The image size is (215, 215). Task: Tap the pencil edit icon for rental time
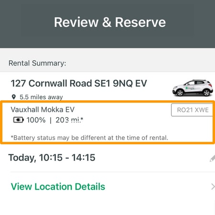point(213,158)
